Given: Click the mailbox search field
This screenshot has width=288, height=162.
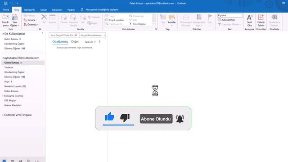Looking at the screenshot, I should (62, 35).
